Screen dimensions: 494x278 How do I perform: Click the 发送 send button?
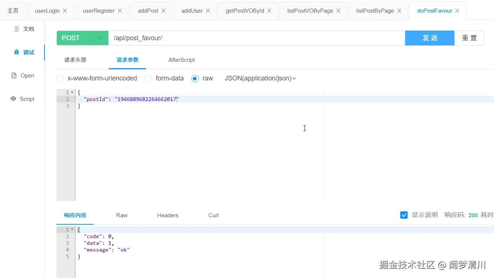(430, 38)
